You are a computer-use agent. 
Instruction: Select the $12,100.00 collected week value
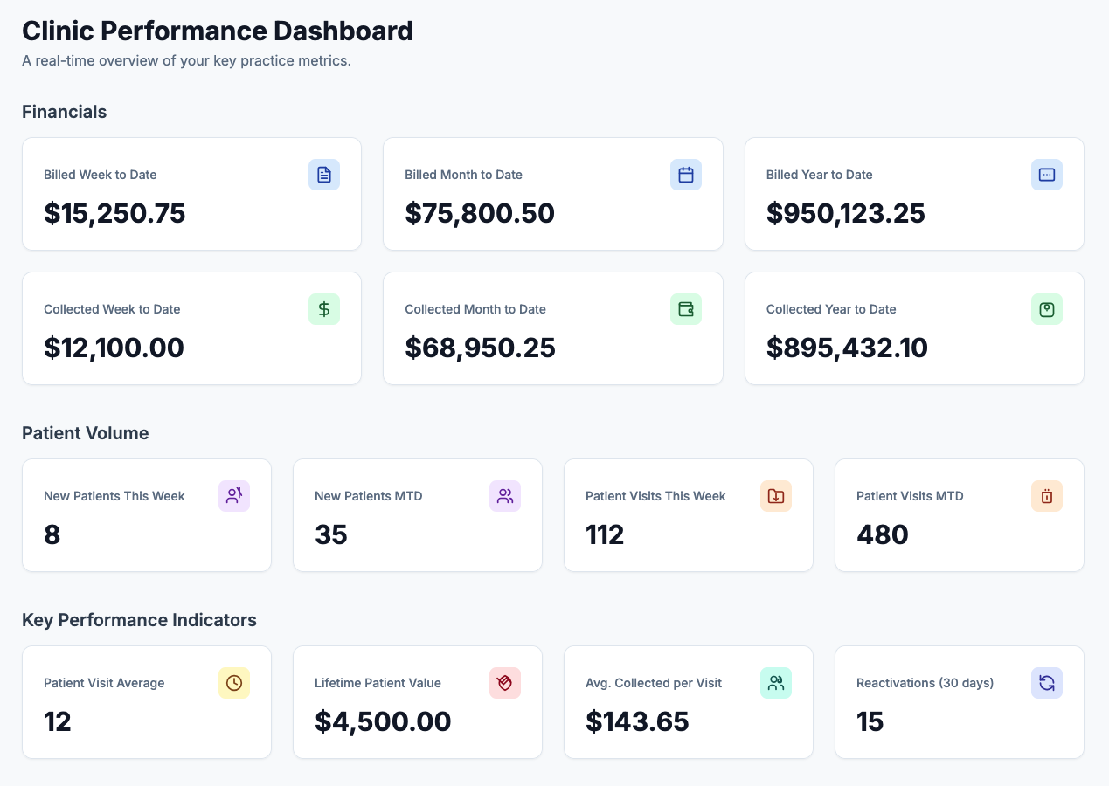click(114, 348)
